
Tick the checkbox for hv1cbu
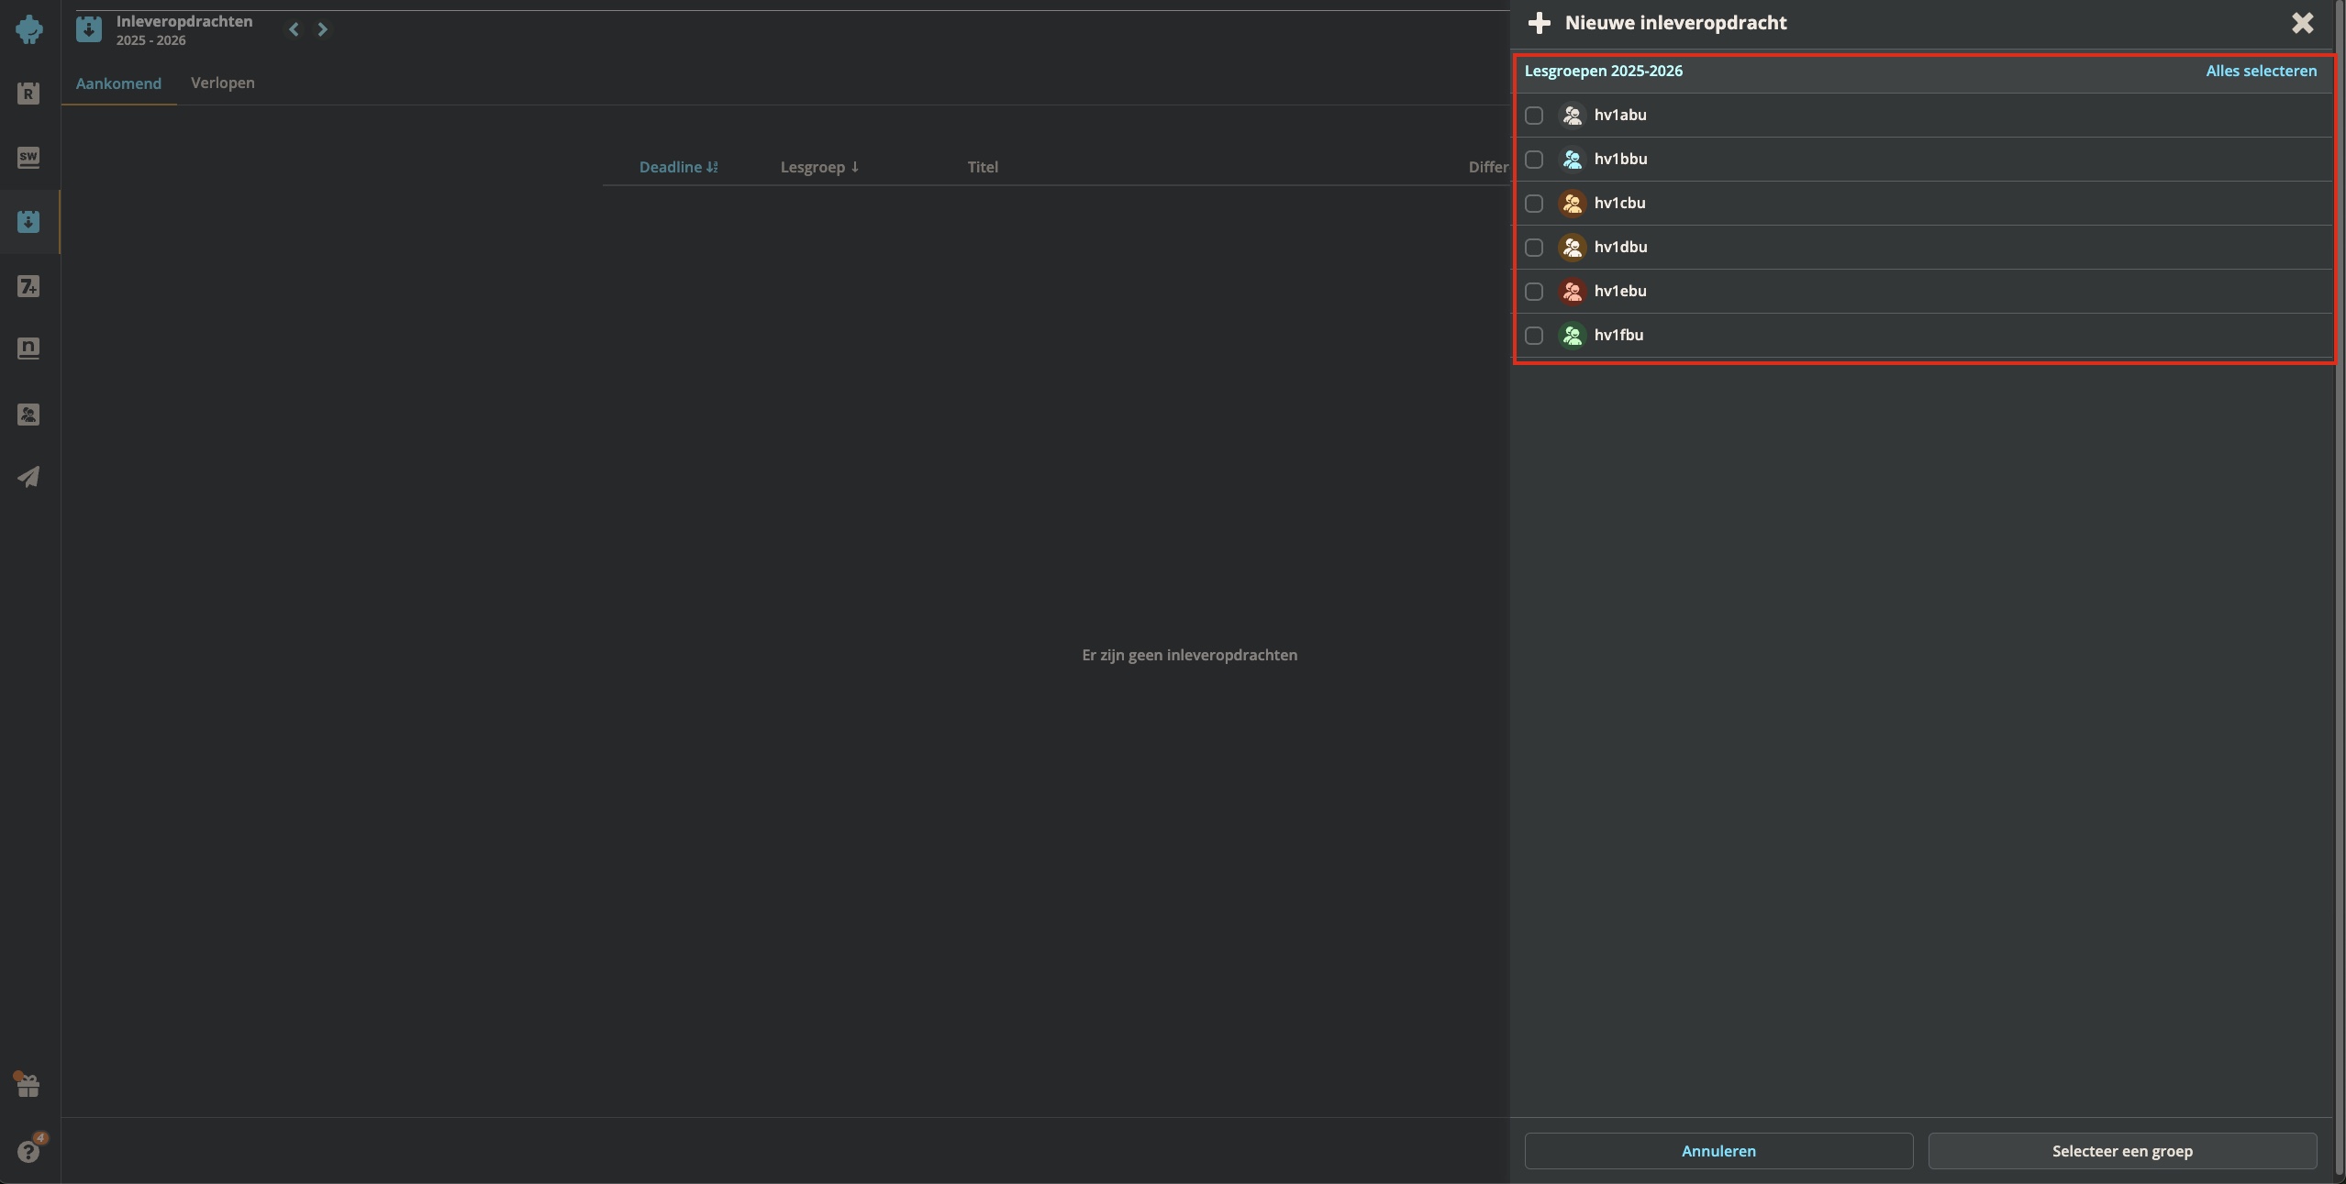coord(1534,204)
